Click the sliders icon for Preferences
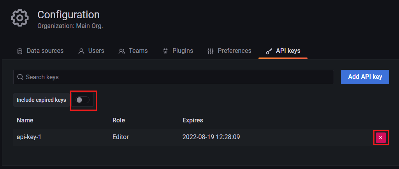399x169 pixels. click(211, 51)
